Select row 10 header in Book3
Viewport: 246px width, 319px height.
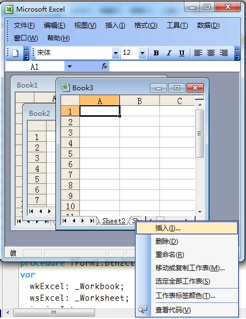pos(70,206)
